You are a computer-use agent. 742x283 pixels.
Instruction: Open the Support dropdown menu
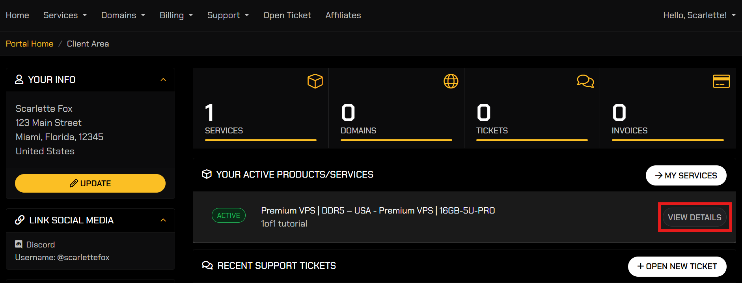pyautogui.click(x=228, y=15)
